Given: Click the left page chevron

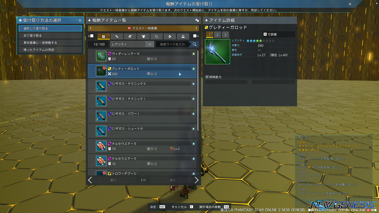Looking at the screenshot, I should tap(90, 180).
